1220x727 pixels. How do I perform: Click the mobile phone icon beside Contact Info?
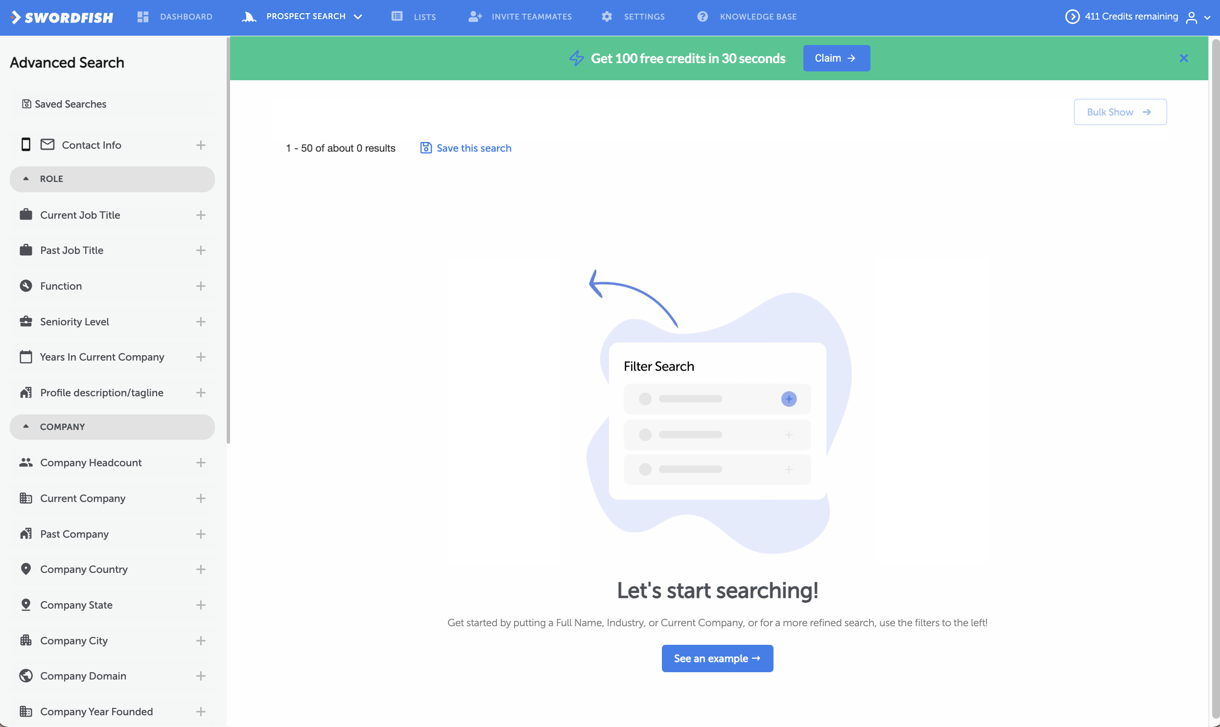pyautogui.click(x=26, y=144)
